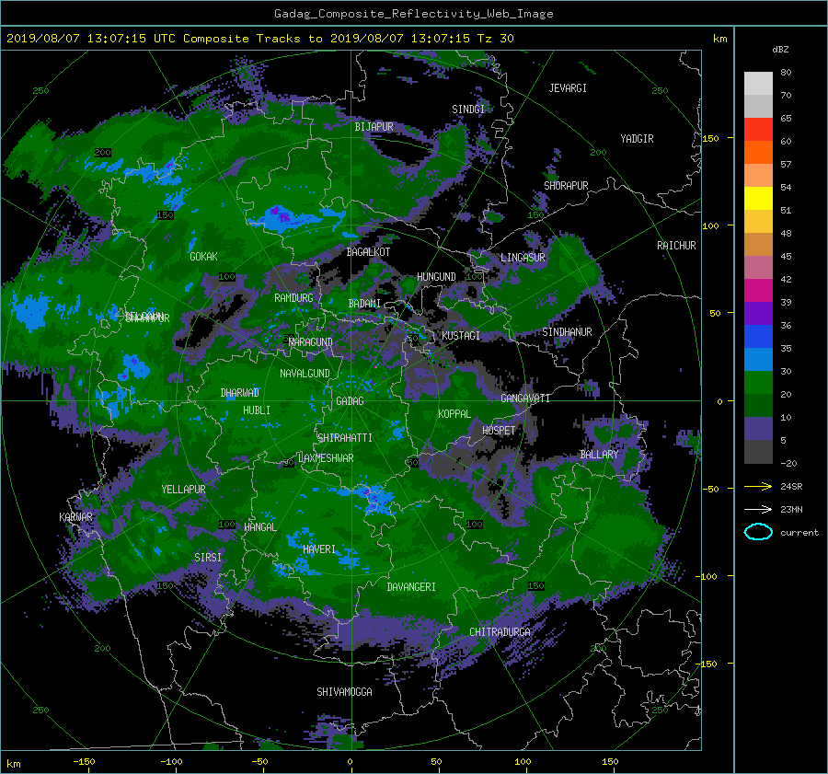Click the SIRSI city label
This screenshot has height=774, width=828.
click(208, 558)
